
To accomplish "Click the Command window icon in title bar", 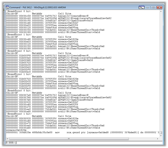I will pyautogui.click(x=7, y=8).
